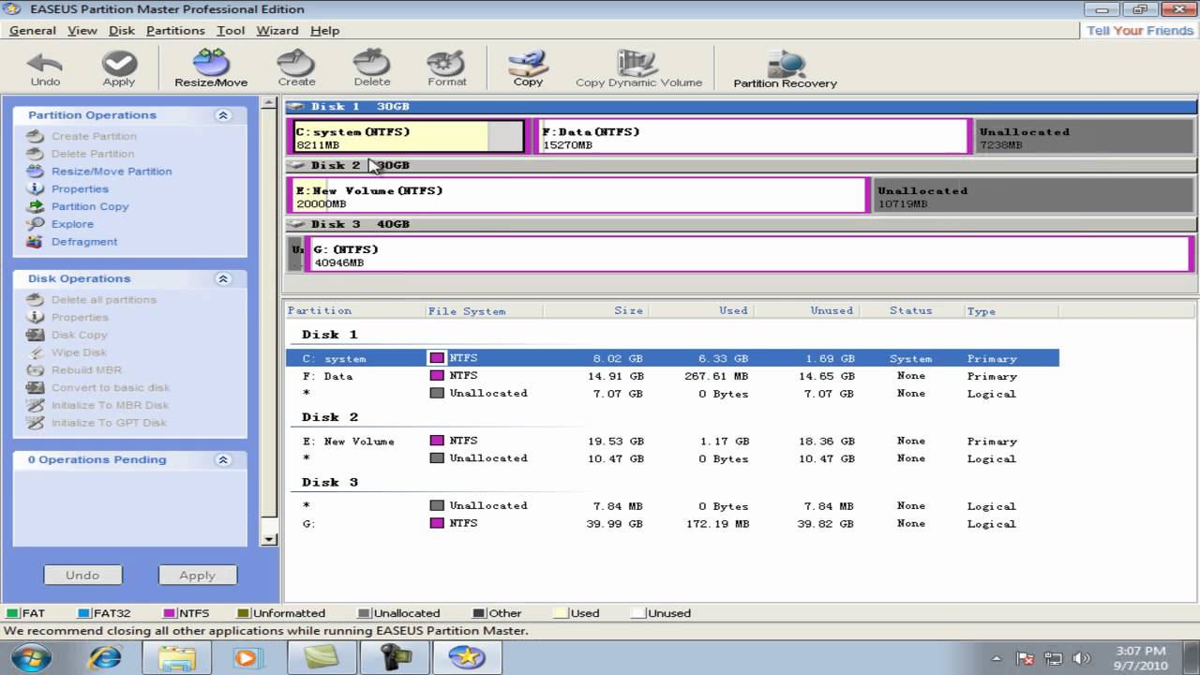Click Initialize To GPT Disk
The image size is (1200, 675).
[109, 423]
